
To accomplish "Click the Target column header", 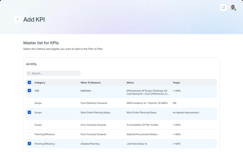I will pos(176,83).
